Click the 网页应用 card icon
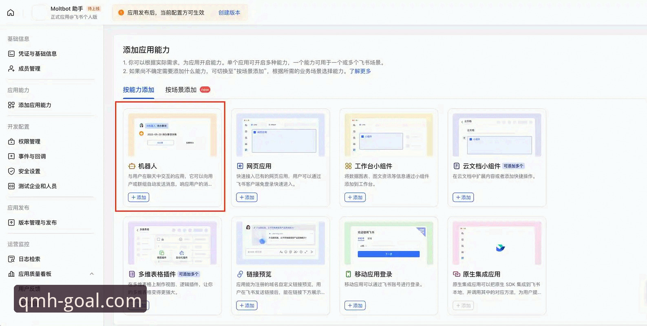The width and height of the screenshot is (647, 326). [240, 166]
